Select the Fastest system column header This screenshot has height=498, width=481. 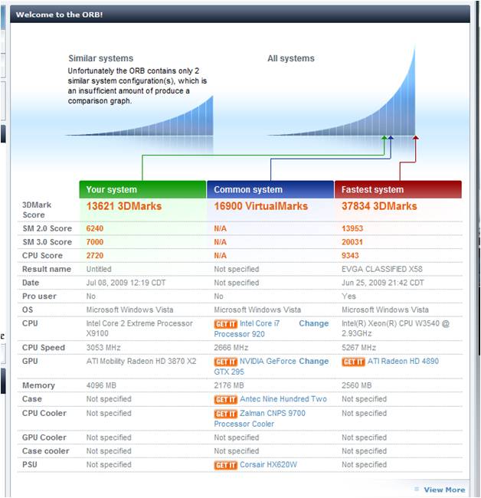398,189
